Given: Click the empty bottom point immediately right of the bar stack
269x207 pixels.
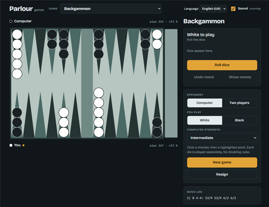Looking at the screenshot, I should tap(110, 115).
